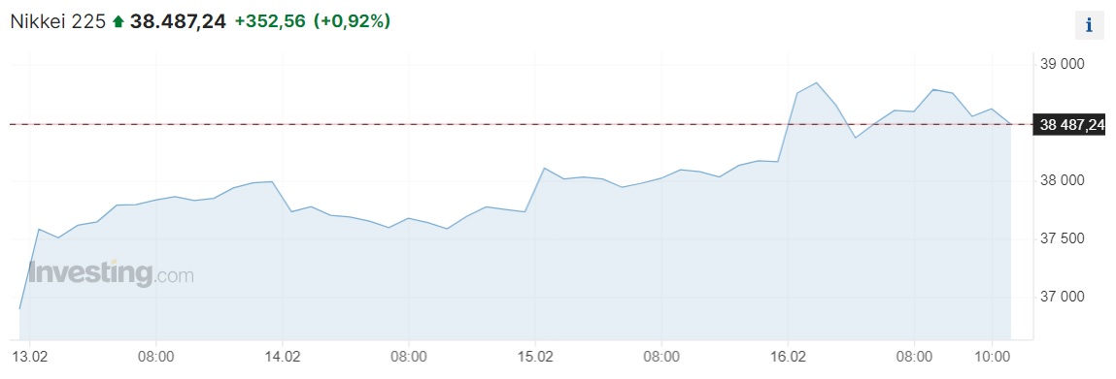
Task: Click the green up arrow indicator
Action: pos(118,22)
